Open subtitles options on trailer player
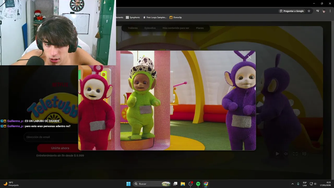 (x=304, y=154)
